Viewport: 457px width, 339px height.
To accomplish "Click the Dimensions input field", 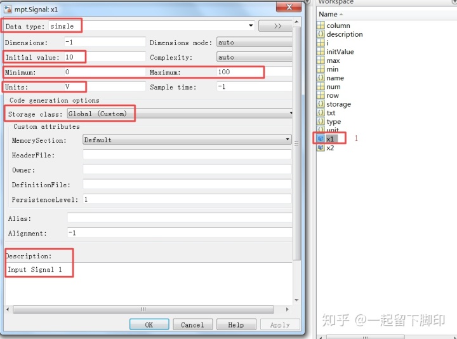I will (105, 42).
